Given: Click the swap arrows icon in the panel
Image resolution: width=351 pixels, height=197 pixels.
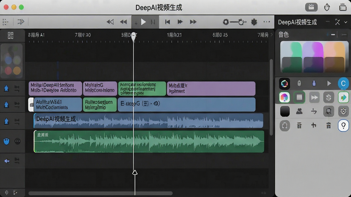Looking at the screenshot, I should click(x=314, y=111).
